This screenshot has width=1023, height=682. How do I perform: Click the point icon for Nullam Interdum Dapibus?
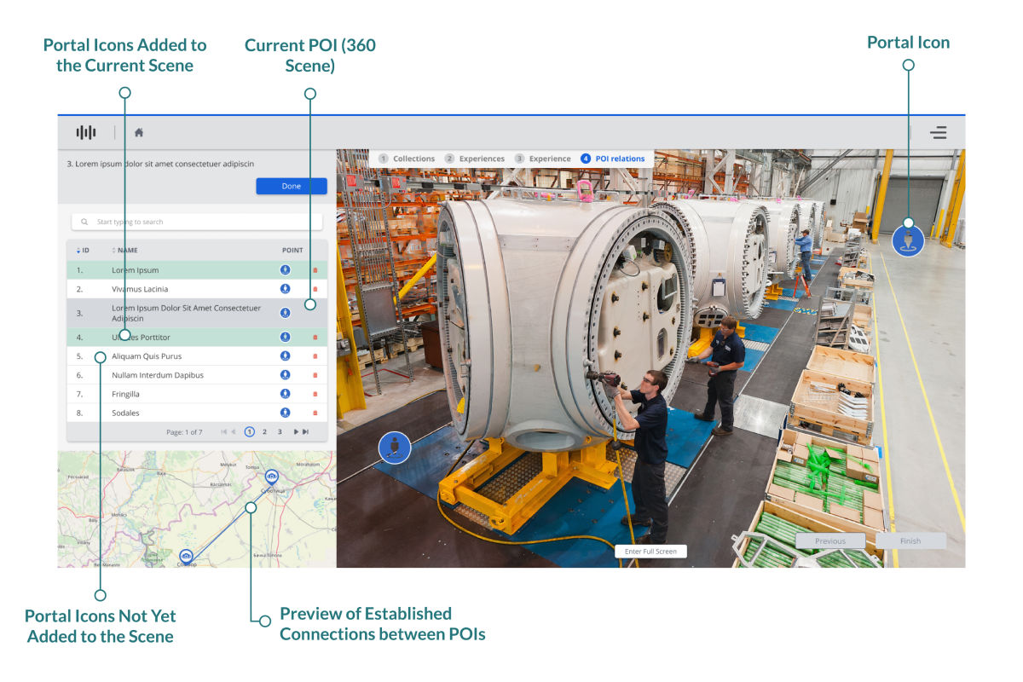tap(285, 375)
